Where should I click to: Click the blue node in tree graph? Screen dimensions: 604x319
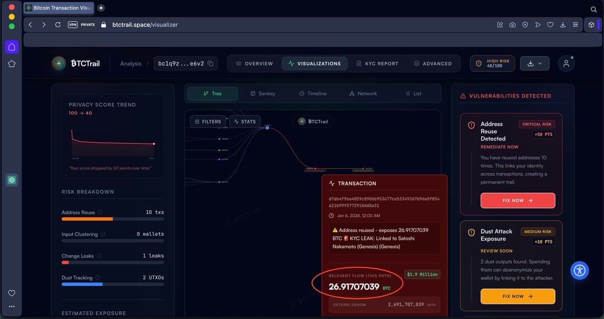tap(267, 128)
